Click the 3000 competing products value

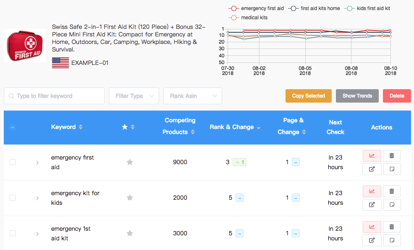(180, 233)
